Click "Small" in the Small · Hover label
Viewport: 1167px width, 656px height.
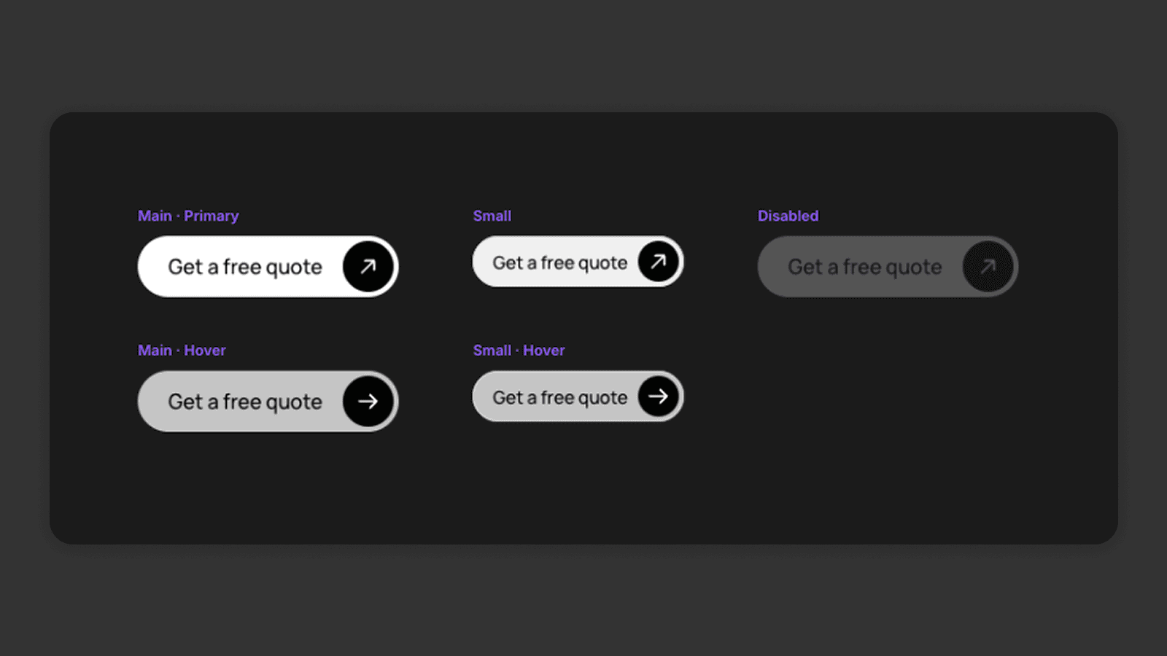tap(492, 351)
